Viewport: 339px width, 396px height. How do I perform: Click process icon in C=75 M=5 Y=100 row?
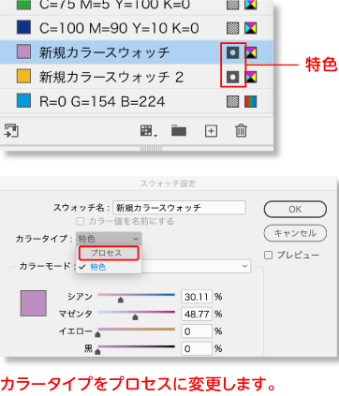(x=232, y=5)
